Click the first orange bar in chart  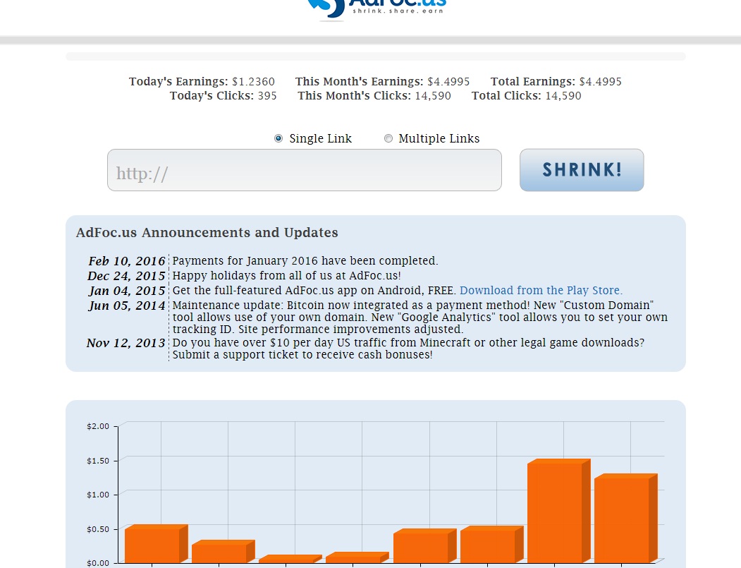[156, 544]
